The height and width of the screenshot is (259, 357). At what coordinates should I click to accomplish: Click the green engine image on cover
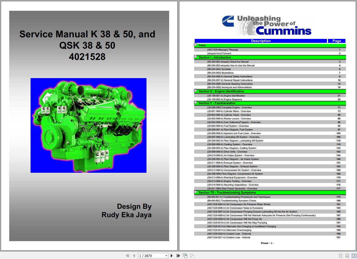89,125
